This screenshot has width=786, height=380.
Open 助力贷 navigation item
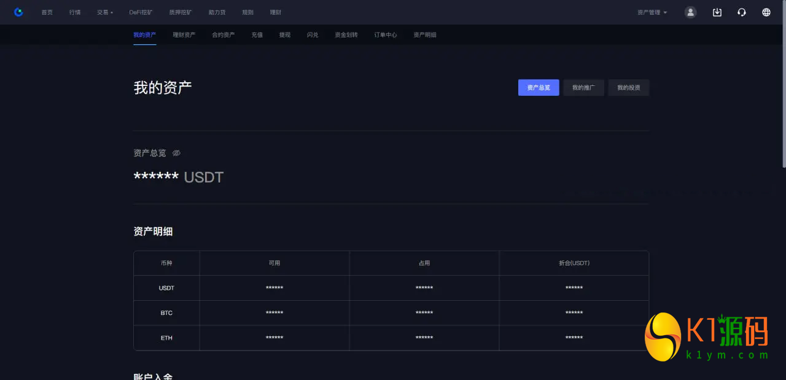pos(217,12)
